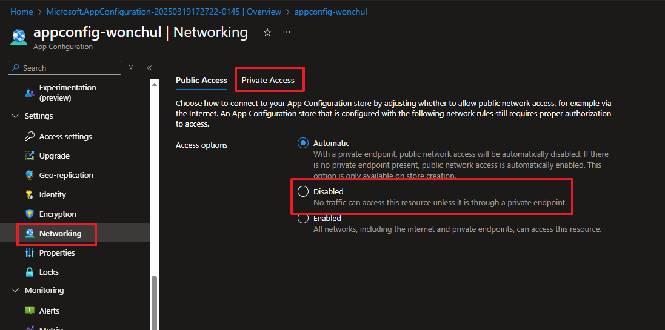Open the Microsoft.AppConfiguration Overview breadcrumb
Viewport: 665px width, 330px height.
coord(164,12)
